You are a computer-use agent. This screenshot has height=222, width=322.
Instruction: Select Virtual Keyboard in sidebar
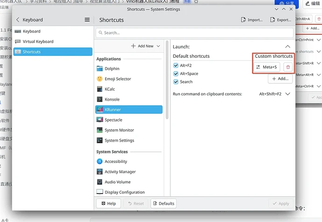point(38,41)
